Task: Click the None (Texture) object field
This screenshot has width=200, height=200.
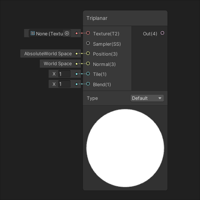Action: coord(50,34)
